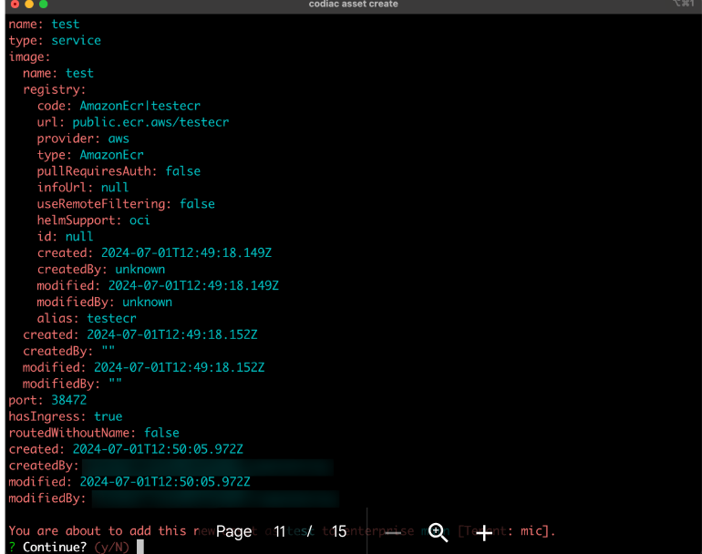Screen dimensions: 702x554
Task: Click the 'provider: aws' line
Action: click(x=83, y=138)
